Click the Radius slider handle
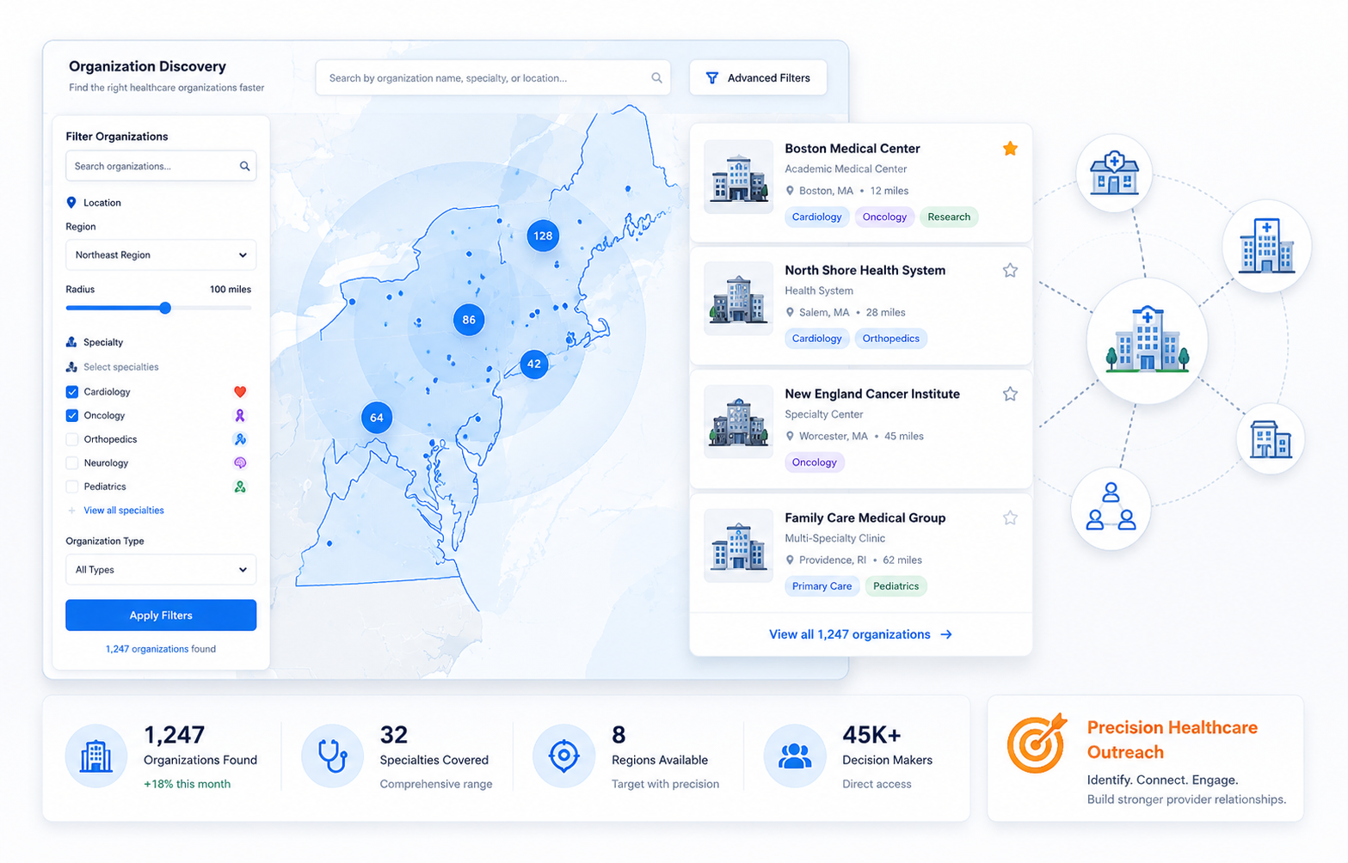The image size is (1348, 863). [x=165, y=308]
